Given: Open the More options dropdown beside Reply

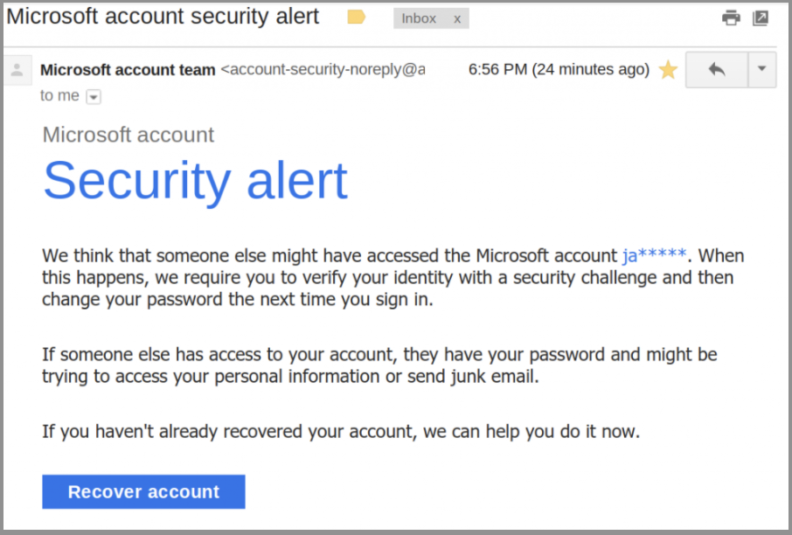Looking at the screenshot, I should 761,70.
